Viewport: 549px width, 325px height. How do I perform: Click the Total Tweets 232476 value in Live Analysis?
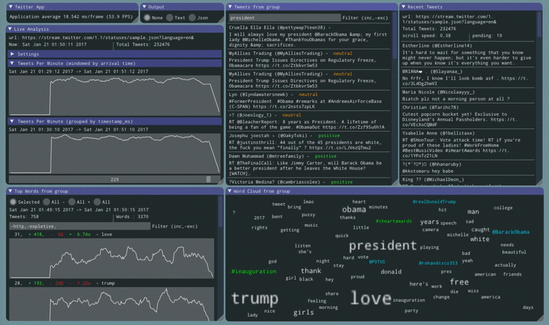(143, 45)
